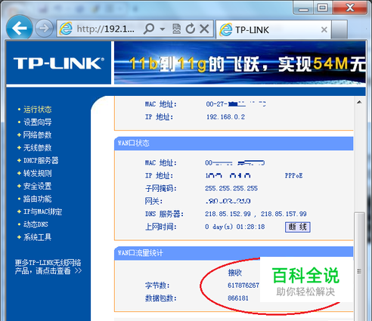Open 动态DNS menu item
This screenshot has height=321, width=372.
tap(36, 224)
